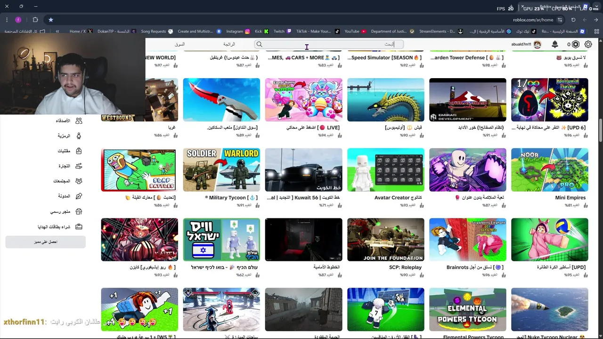Open المجتمعات (Communities) in the sidebar
This screenshot has width=603, height=339.
(68, 181)
